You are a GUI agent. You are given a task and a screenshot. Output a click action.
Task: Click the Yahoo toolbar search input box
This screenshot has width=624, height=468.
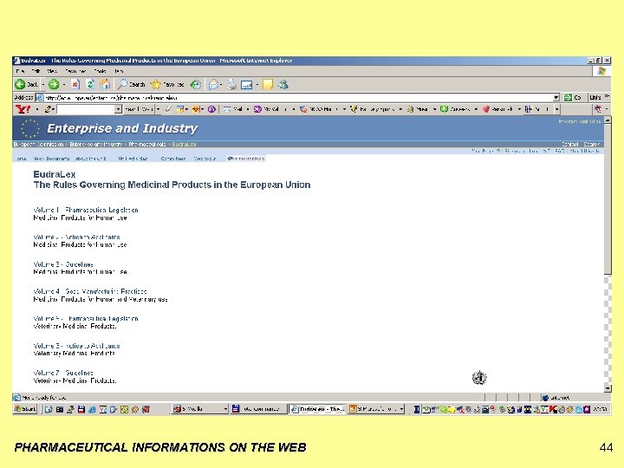point(86,109)
